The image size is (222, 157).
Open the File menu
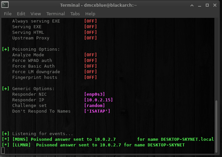[x=8, y=14]
